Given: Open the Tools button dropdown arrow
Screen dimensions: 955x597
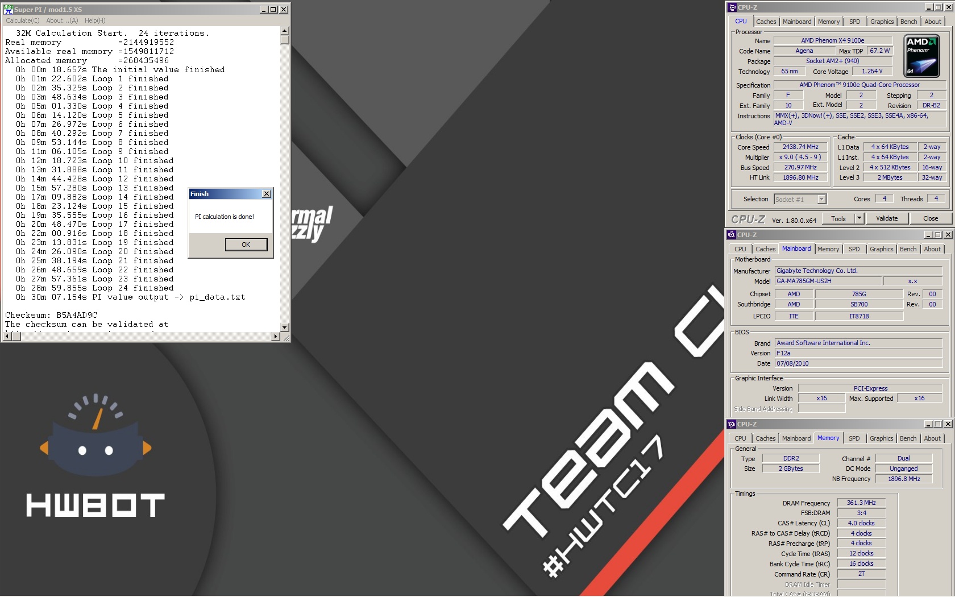Looking at the screenshot, I should (x=859, y=218).
